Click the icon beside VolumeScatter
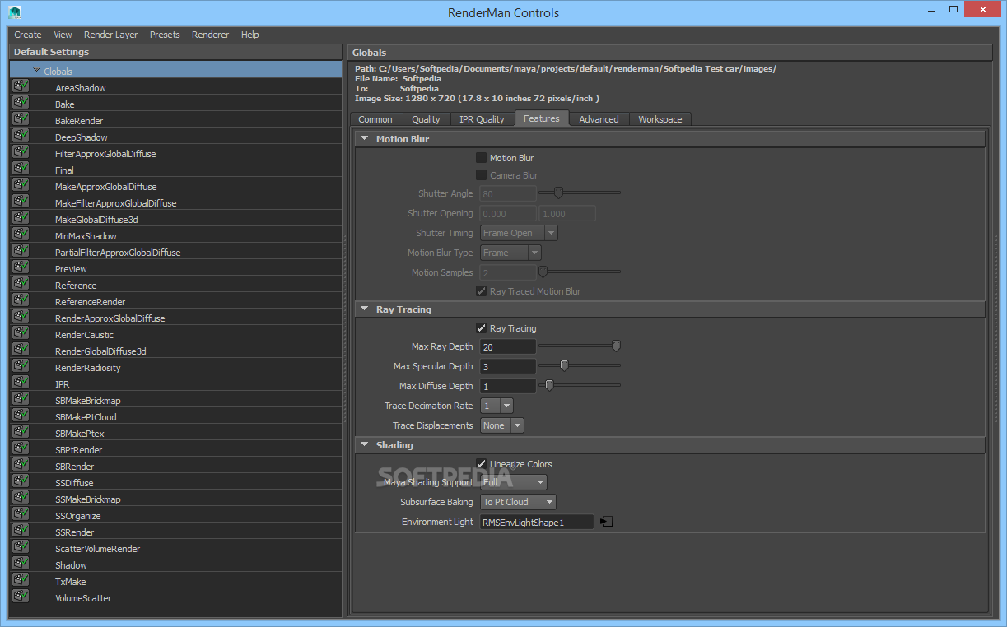 pos(21,597)
